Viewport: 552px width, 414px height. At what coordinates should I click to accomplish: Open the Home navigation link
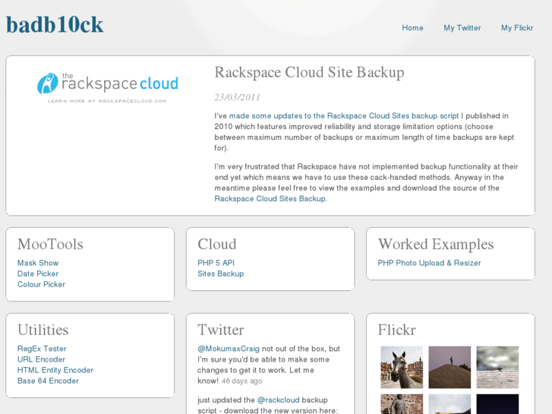[412, 28]
